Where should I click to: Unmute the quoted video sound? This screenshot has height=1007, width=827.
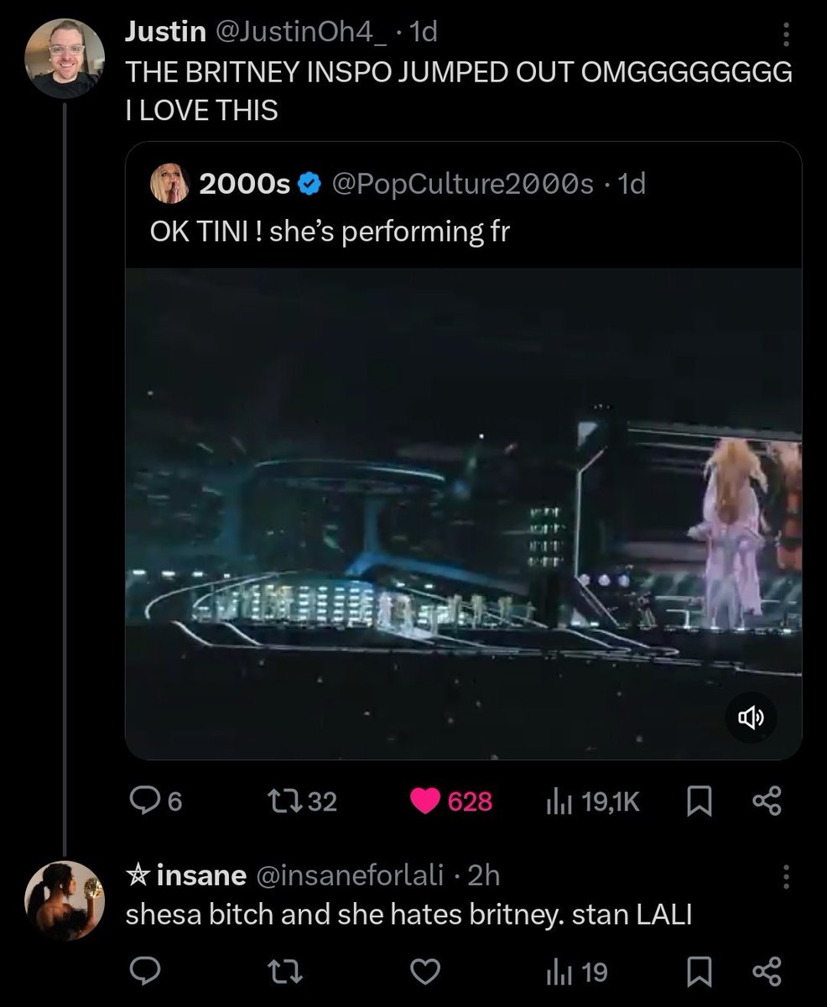(752, 717)
